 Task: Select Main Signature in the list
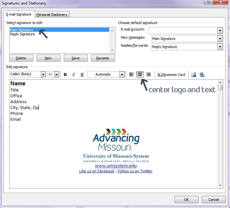[x=59, y=30]
